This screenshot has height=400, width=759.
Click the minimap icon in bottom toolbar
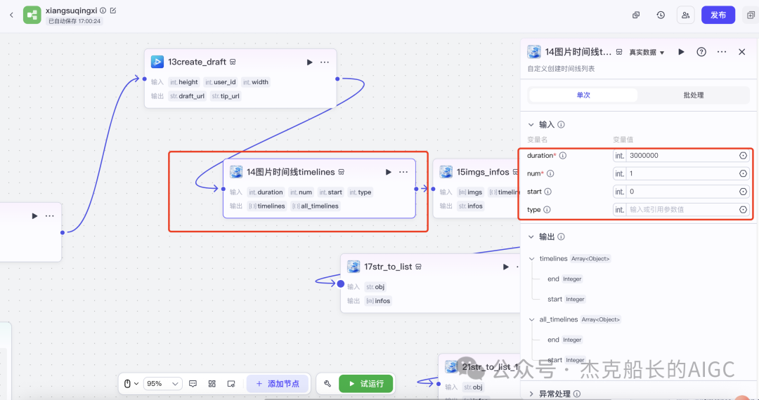231,384
